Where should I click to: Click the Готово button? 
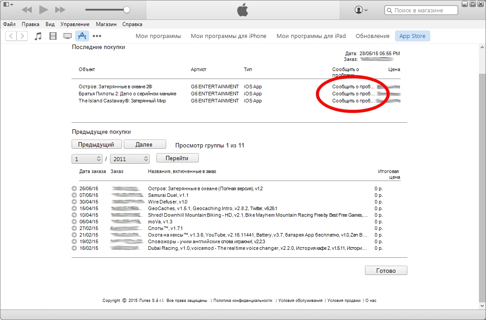coord(386,271)
